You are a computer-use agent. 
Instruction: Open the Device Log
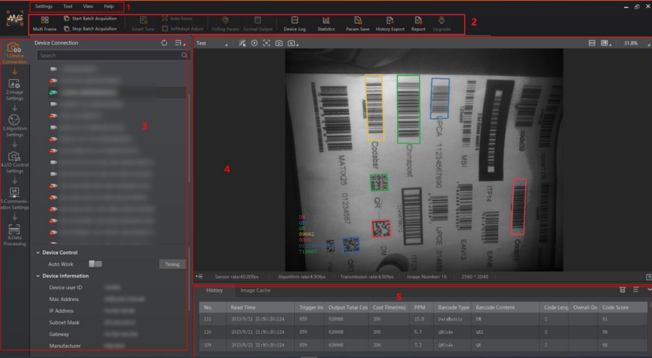click(294, 24)
